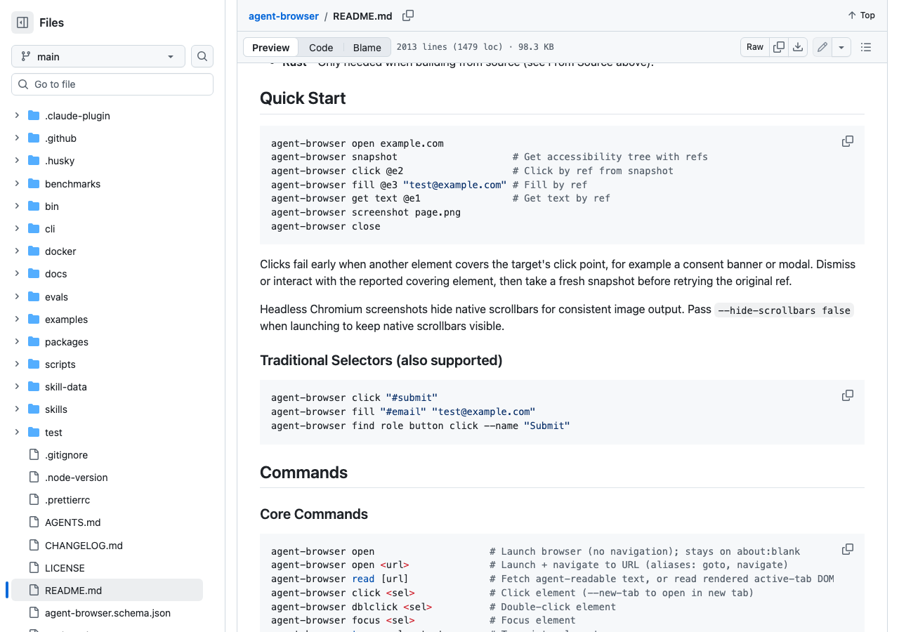Jump to Top of the file
This screenshot has width=899, height=632.
coord(861,15)
